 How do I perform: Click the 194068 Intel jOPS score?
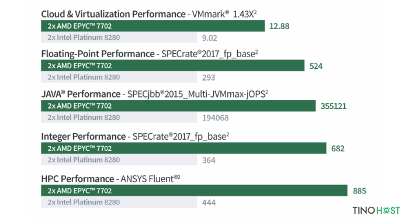click(216, 118)
